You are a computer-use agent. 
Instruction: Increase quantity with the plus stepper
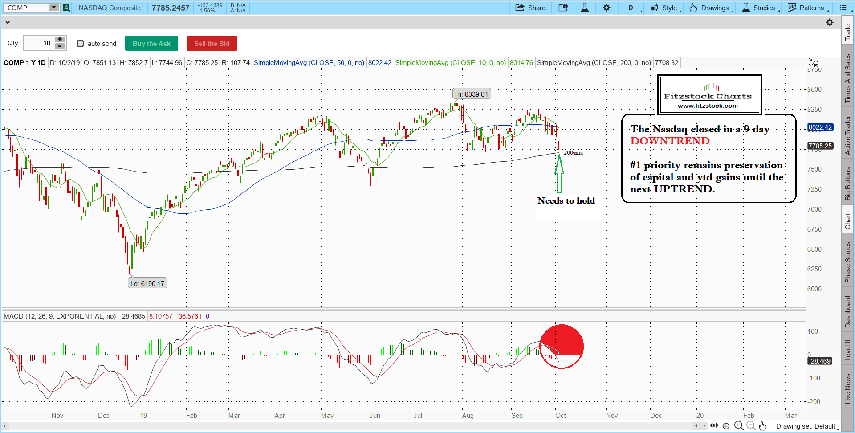(60, 40)
